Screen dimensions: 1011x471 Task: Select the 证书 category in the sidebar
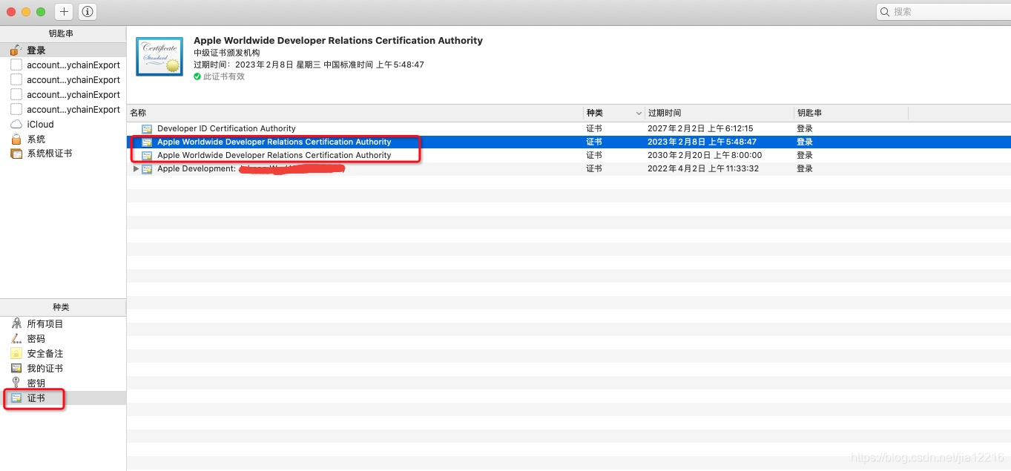pos(63,398)
